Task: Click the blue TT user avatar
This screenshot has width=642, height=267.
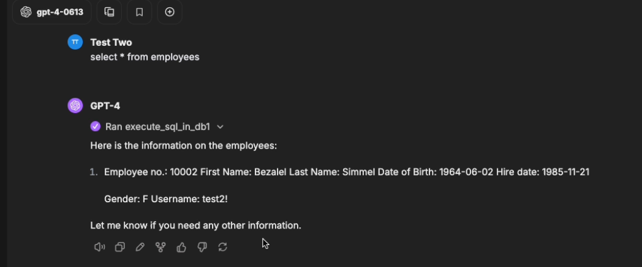Action: [x=75, y=42]
